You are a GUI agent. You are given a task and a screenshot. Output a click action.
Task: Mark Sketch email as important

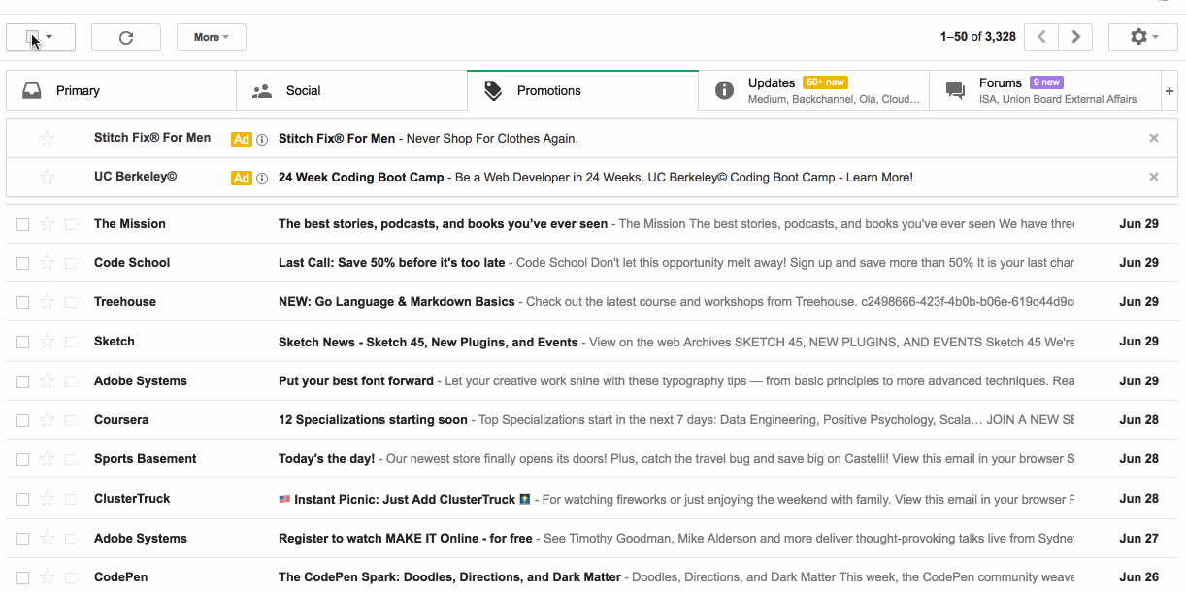71,342
